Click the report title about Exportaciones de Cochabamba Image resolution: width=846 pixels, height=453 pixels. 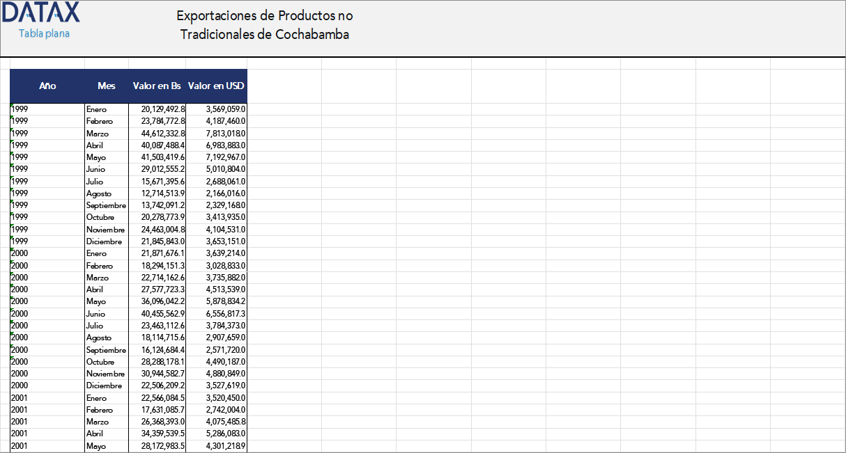pyautogui.click(x=266, y=23)
